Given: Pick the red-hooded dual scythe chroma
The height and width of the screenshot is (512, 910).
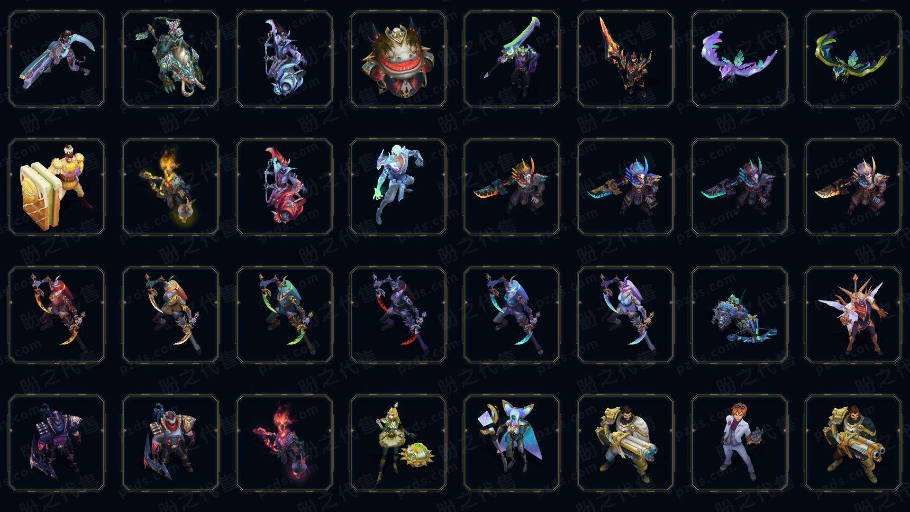Looking at the screenshot, I should coord(57,315).
